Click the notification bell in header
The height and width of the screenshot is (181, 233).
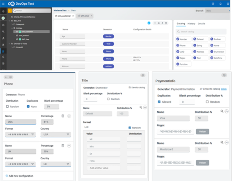[221, 4]
